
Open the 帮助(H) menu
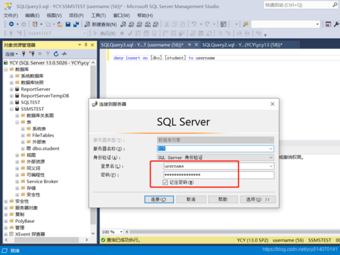click(145, 16)
